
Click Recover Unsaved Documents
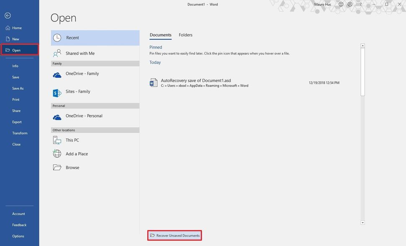175,235
